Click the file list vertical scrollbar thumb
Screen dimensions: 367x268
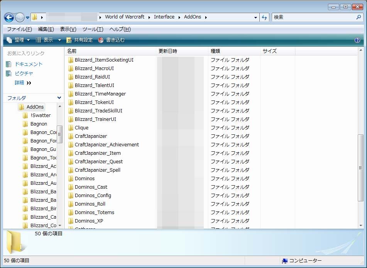(360, 167)
